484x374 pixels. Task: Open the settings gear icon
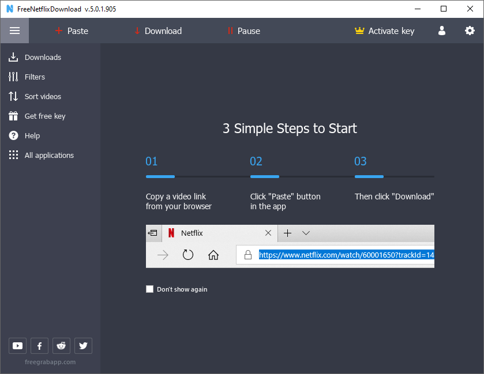(470, 31)
